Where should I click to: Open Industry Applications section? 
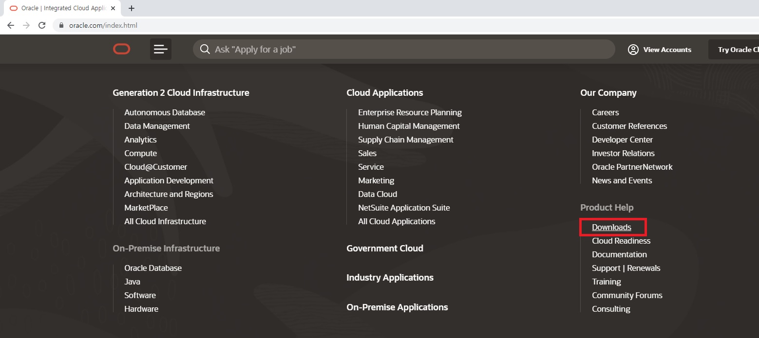click(x=390, y=278)
